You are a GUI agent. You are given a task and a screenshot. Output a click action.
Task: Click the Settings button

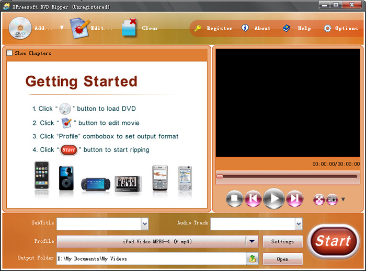[x=283, y=241]
